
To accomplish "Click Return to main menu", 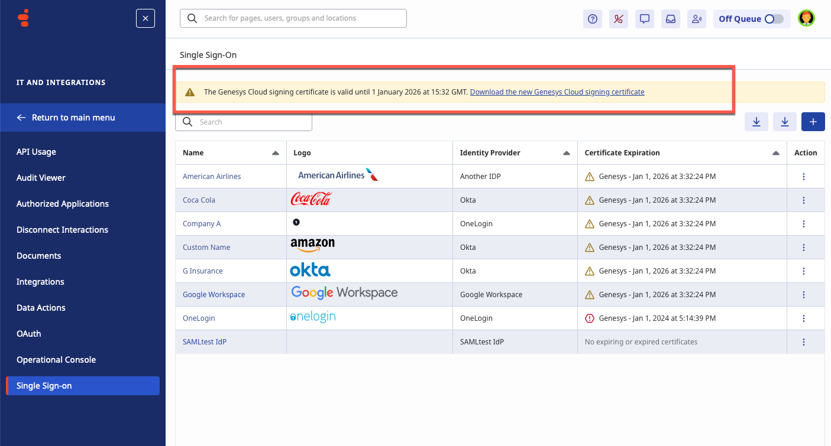I will click(73, 118).
